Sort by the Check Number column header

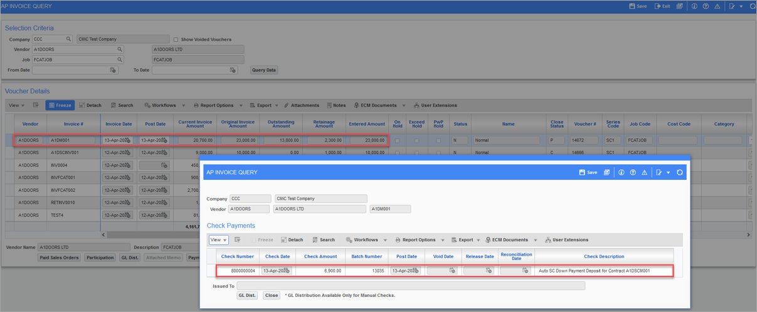pyautogui.click(x=237, y=256)
